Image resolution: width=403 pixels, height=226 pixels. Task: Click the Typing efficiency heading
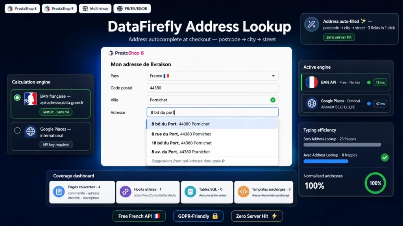point(320,130)
